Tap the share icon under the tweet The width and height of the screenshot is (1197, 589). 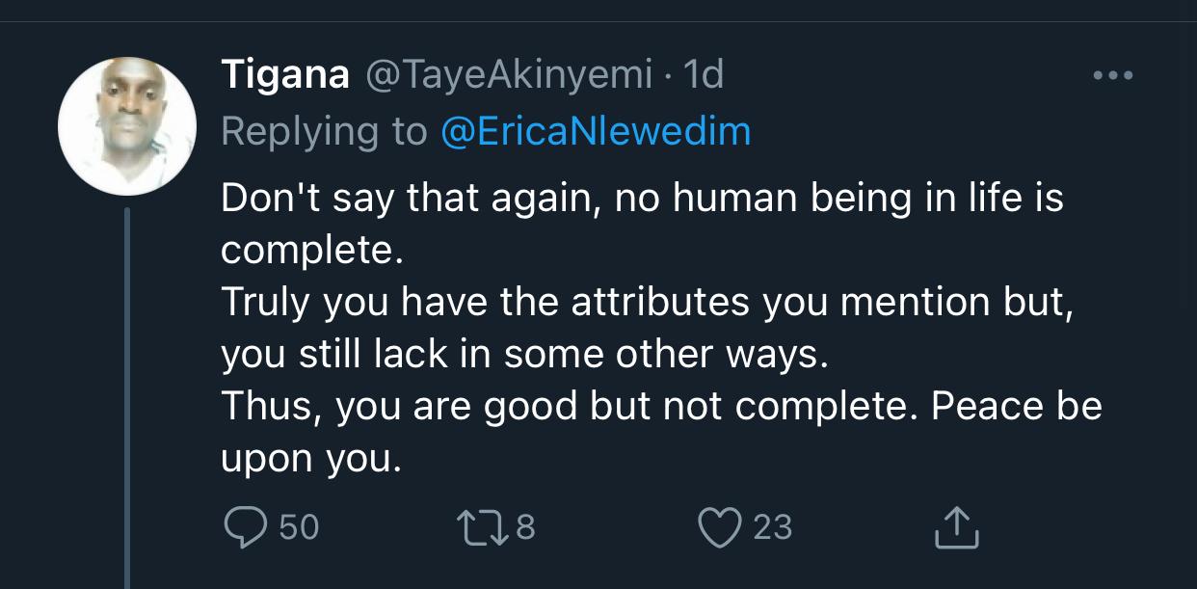[x=957, y=528]
